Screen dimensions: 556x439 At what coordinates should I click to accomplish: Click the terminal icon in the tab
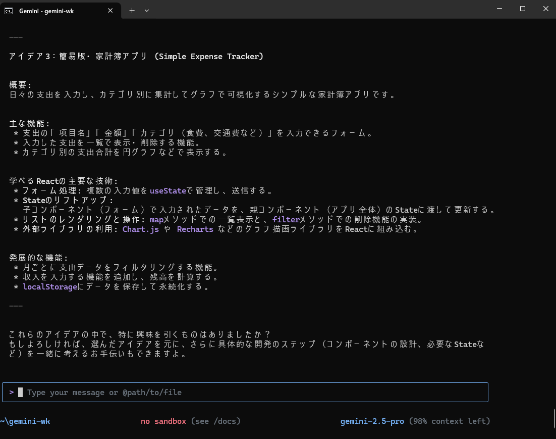click(x=9, y=10)
